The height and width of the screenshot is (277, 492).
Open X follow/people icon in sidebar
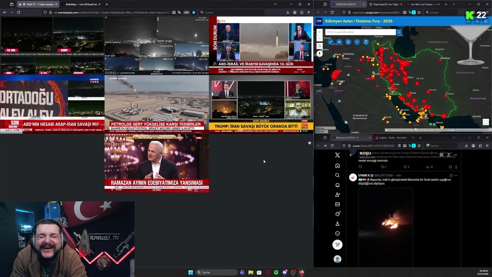337,195
